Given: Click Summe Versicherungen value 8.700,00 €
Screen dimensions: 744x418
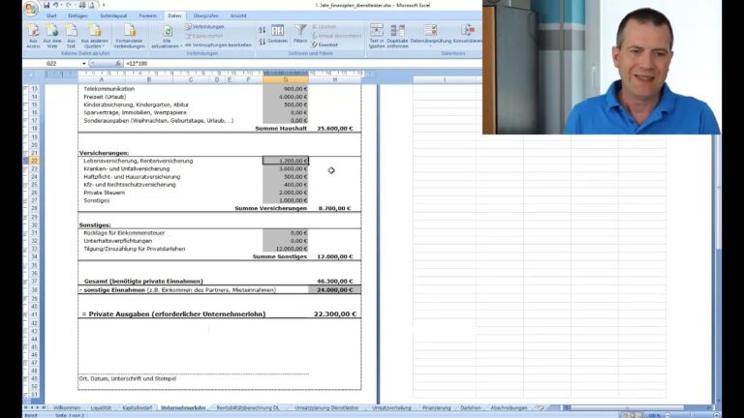Looking at the screenshot, I should 334,209.
